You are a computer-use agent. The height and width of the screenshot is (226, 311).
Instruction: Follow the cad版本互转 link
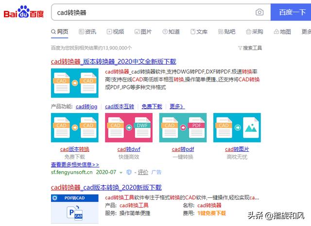(x=120, y=107)
